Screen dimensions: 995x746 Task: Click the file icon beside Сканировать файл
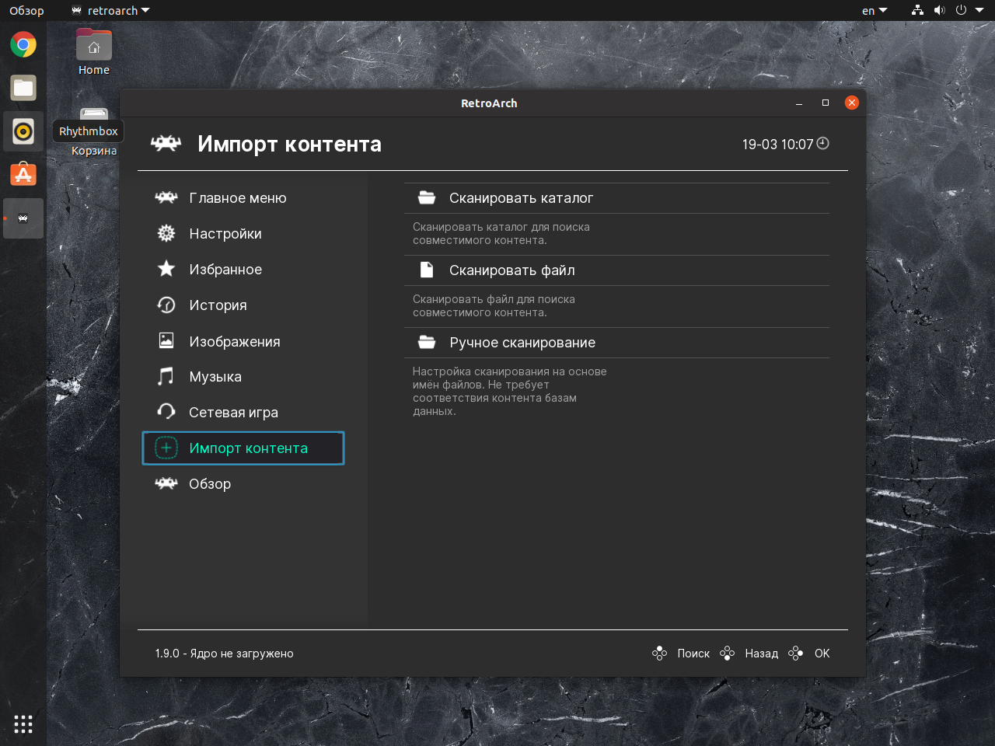tap(427, 270)
